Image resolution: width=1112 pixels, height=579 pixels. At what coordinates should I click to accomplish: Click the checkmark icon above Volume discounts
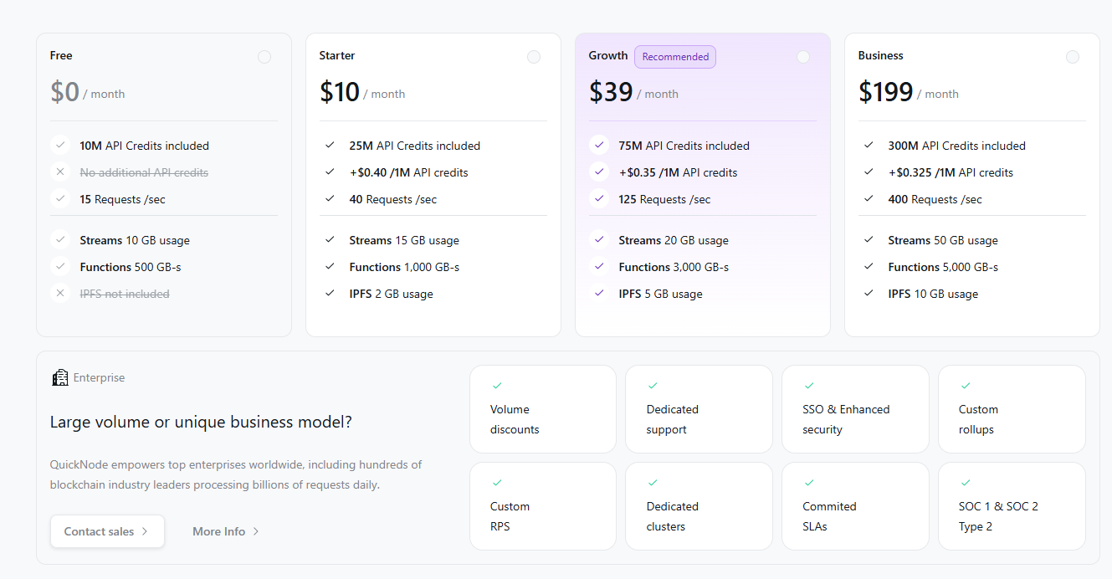pos(497,386)
